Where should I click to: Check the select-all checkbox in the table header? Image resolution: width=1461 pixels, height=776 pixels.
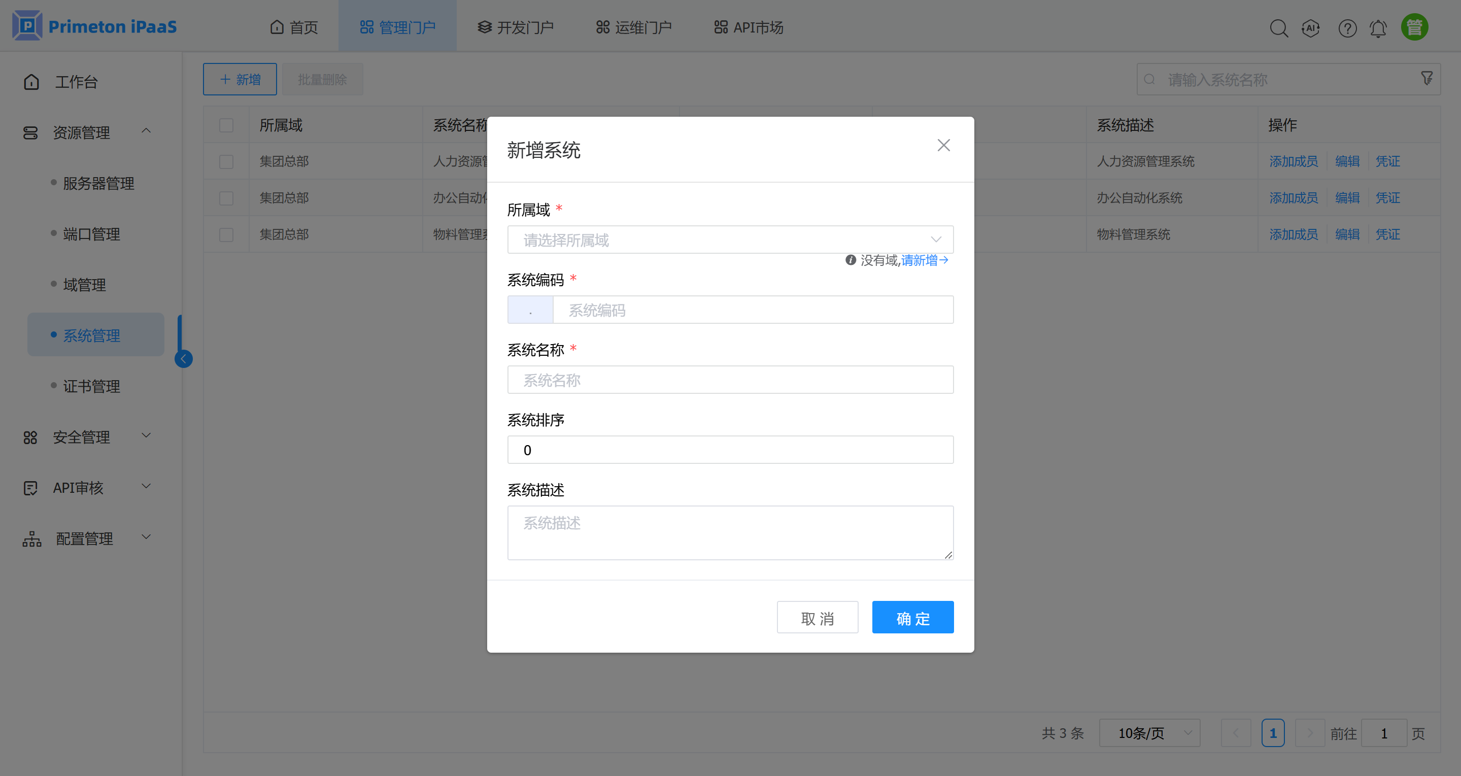(x=226, y=124)
